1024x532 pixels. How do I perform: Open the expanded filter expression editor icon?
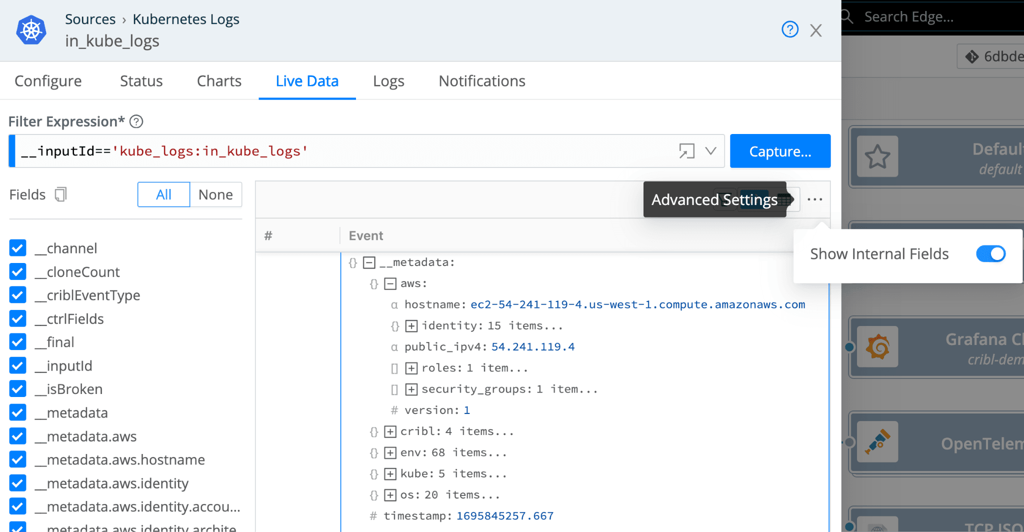tap(686, 151)
